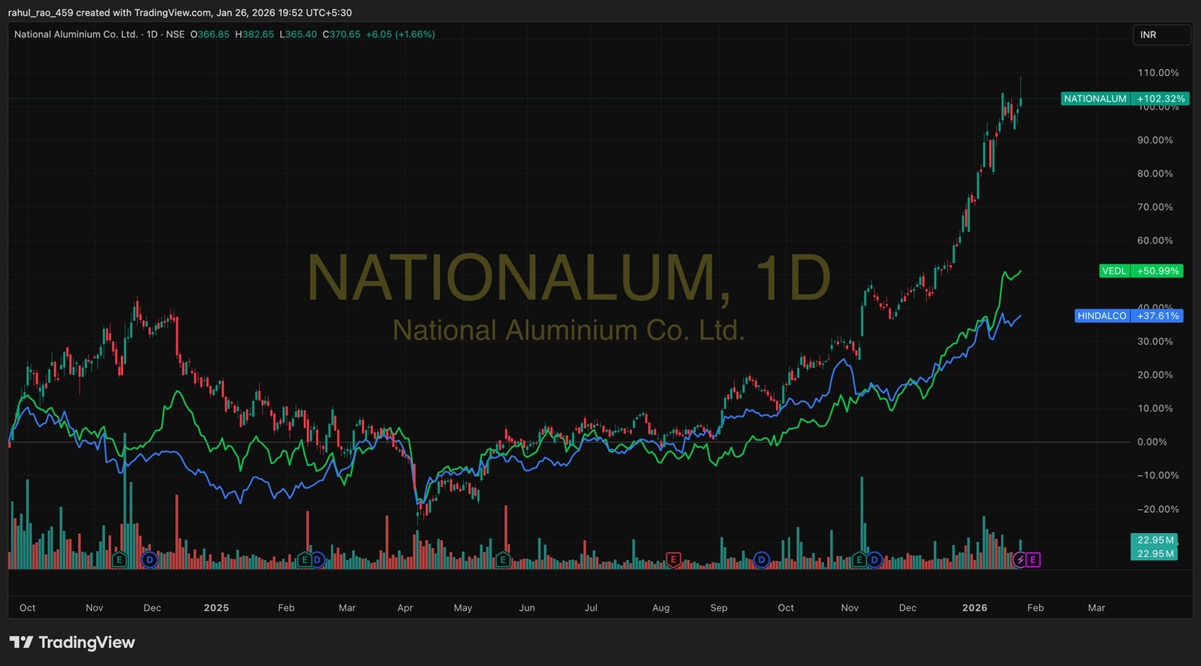The height and width of the screenshot is (666, 1201).
Task: Select the VEDL +50.99% comparison label
Action: coord(1141,271)
